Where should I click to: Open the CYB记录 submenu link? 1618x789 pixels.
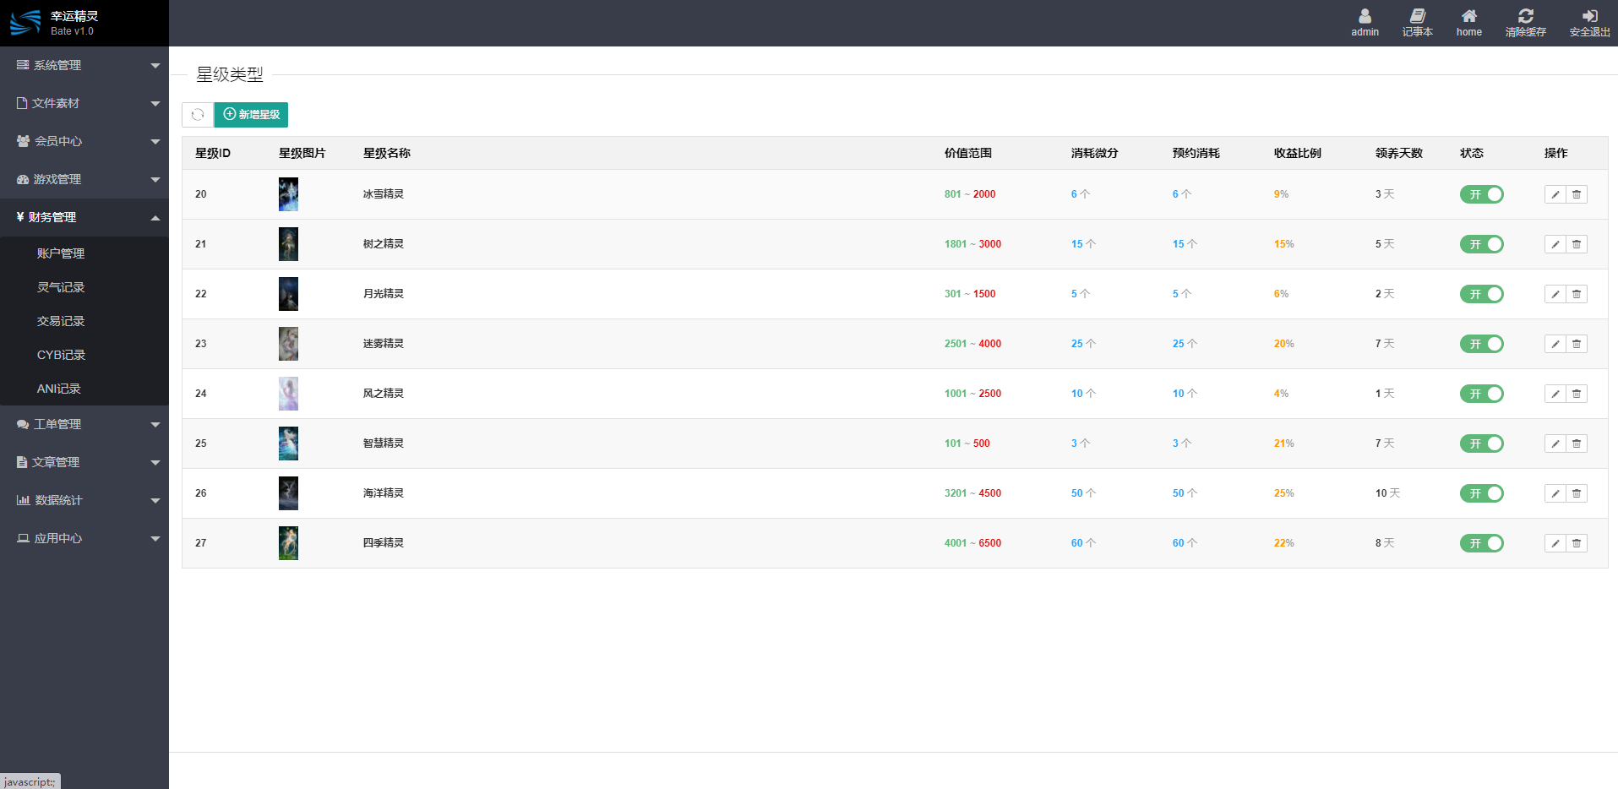[61, 355]
